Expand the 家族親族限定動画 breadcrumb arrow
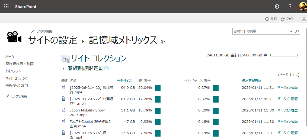 63,69
